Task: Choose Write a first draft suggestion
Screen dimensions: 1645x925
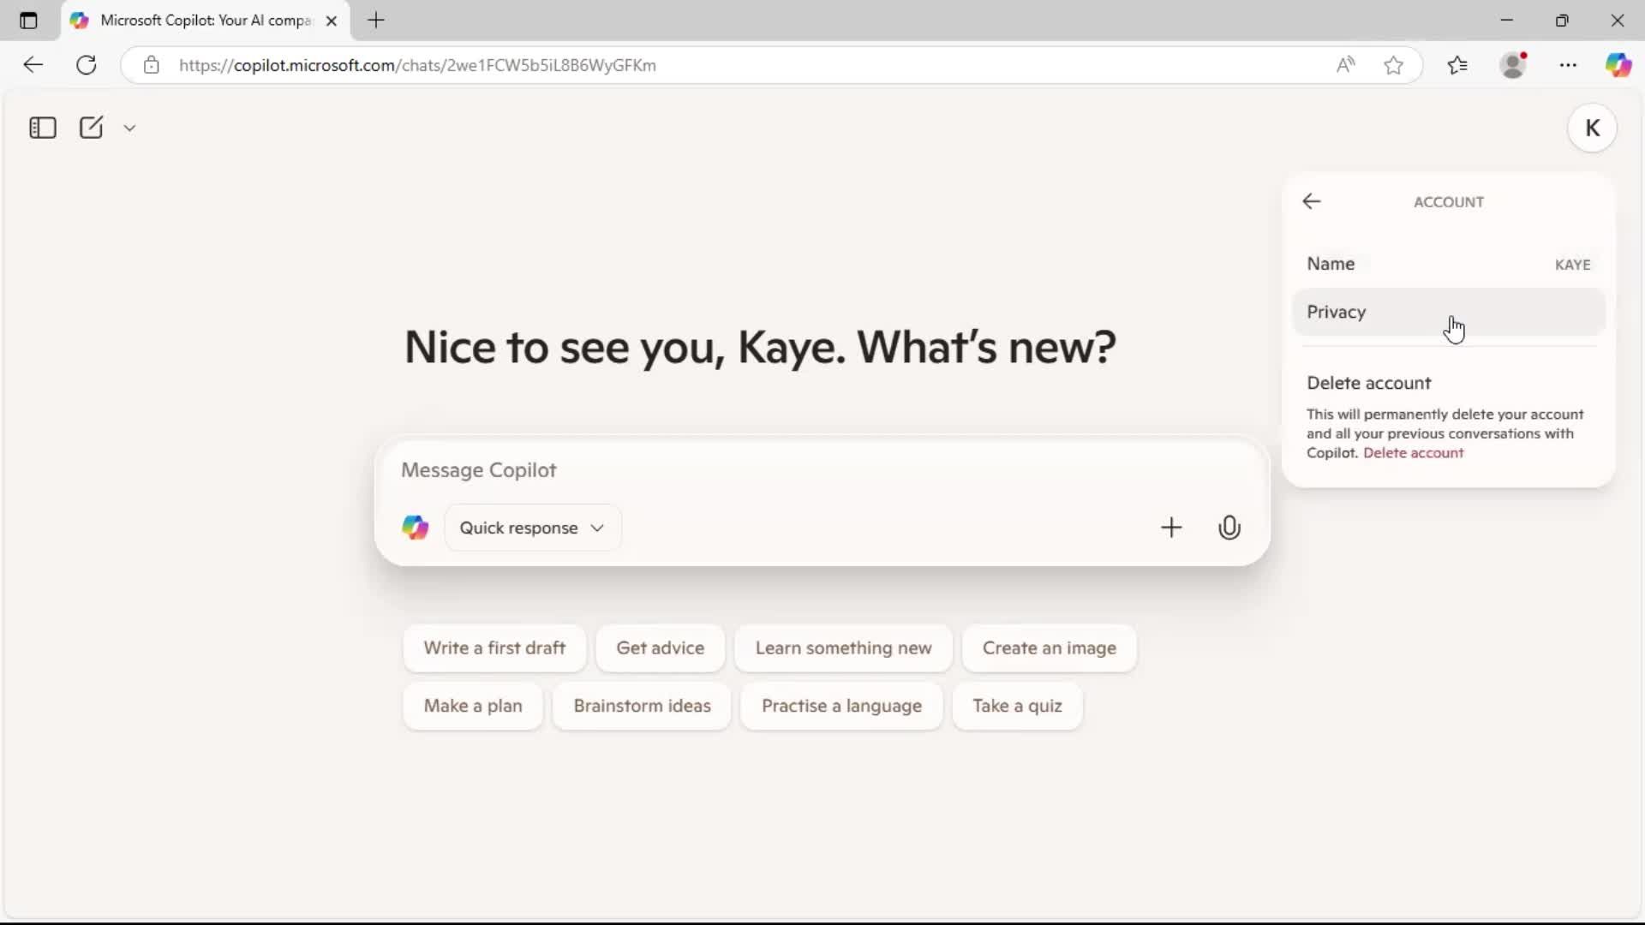Action: (494, 648)
